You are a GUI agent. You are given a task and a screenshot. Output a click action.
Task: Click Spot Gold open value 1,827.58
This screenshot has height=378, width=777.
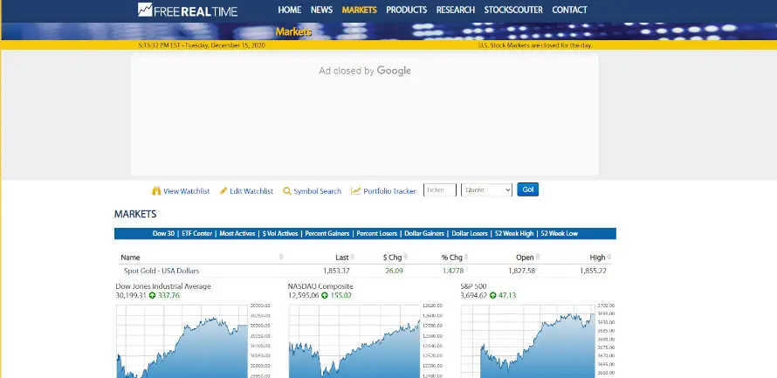522,271
